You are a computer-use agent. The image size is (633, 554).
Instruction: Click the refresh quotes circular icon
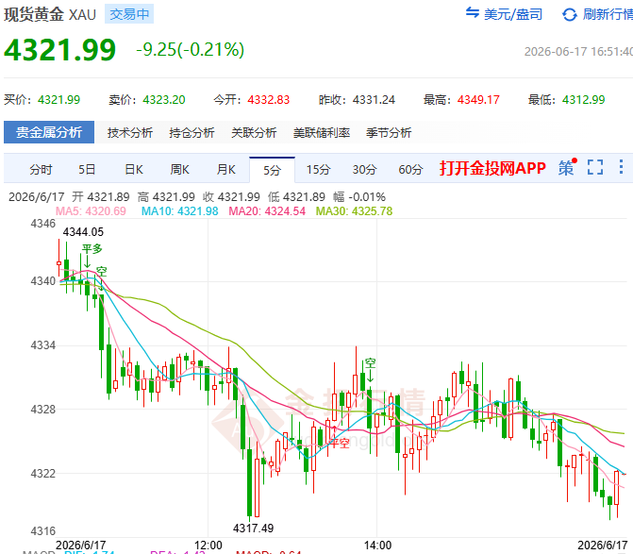coord(570,15)
